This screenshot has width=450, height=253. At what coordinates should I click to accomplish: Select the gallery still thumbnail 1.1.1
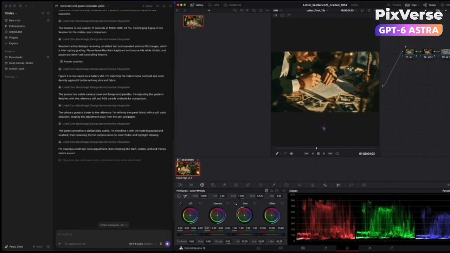pos(193,21)
